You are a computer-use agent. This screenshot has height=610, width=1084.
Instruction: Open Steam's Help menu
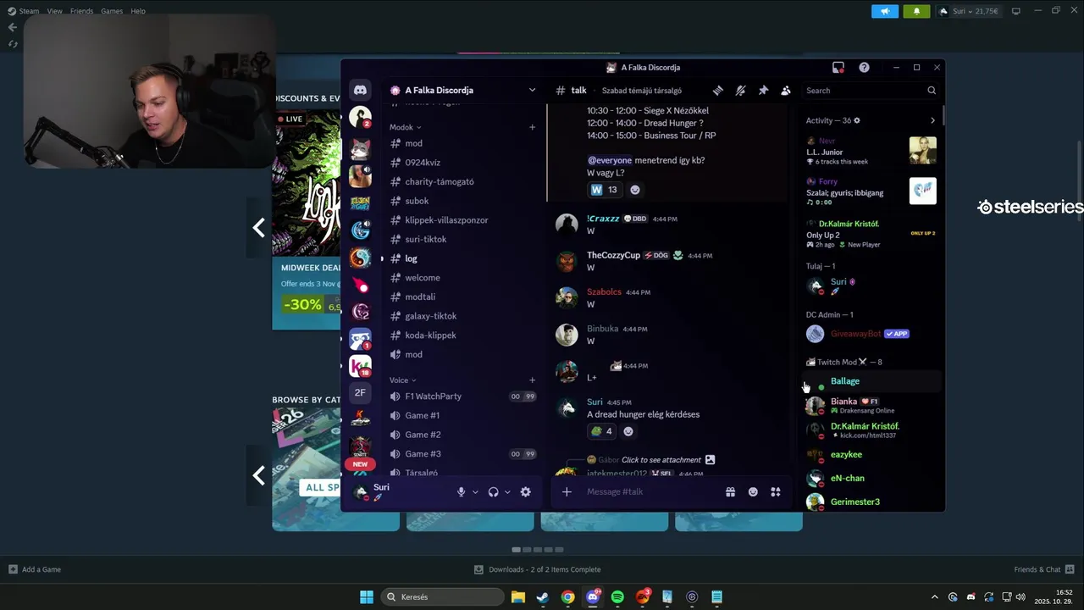pos(138,11)
